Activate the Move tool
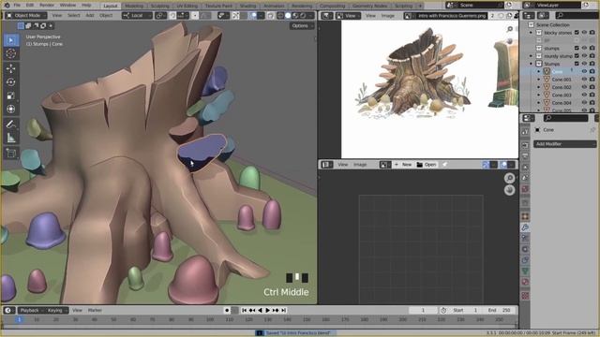Viewport: 600px width, 337px height. coord(11,68)
